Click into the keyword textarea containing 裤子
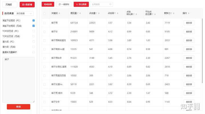 [19, 80]
